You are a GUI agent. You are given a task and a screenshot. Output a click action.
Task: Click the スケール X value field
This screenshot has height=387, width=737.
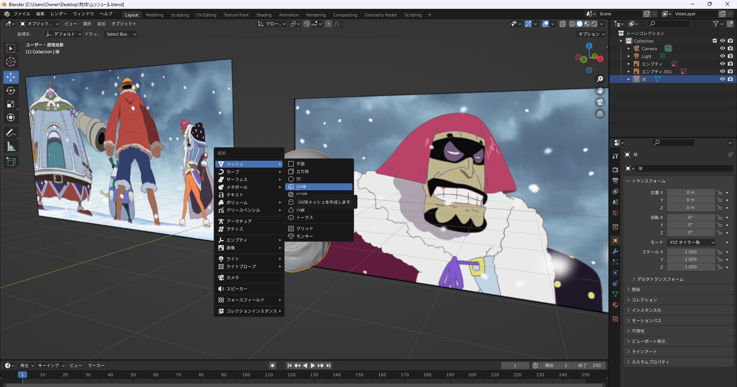pos(690,252)
